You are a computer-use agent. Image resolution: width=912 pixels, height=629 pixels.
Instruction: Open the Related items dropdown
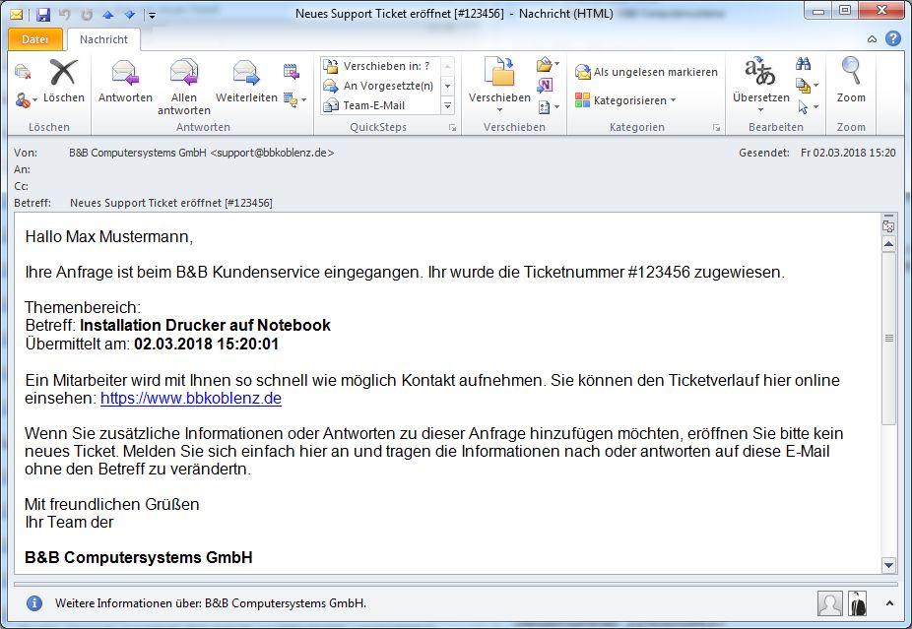point(807,86)
